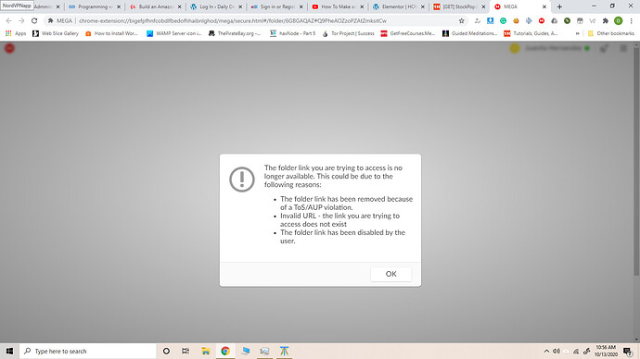Open Cortana from the taskbar
The image size is (640, 359).
(x=166, y=351)
